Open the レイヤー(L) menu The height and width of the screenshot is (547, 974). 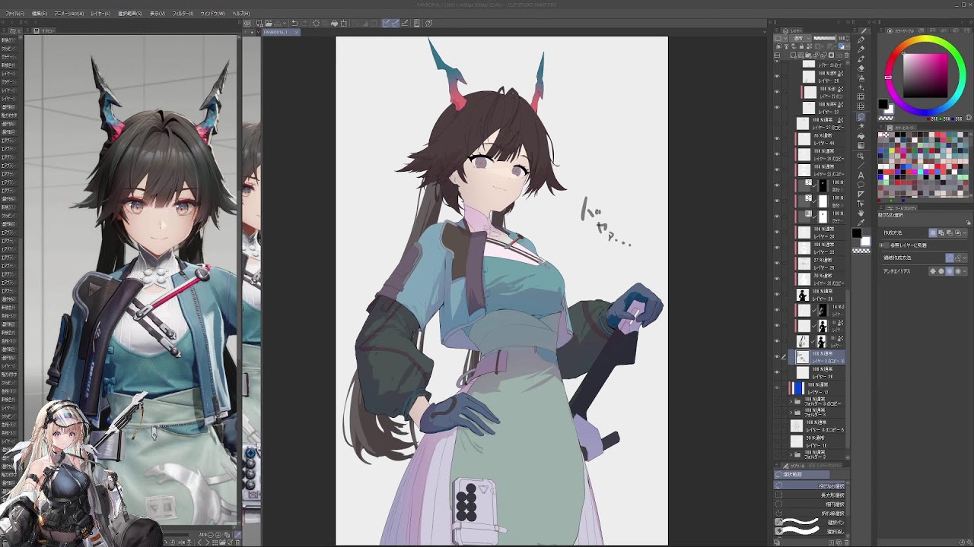point(100,14)
